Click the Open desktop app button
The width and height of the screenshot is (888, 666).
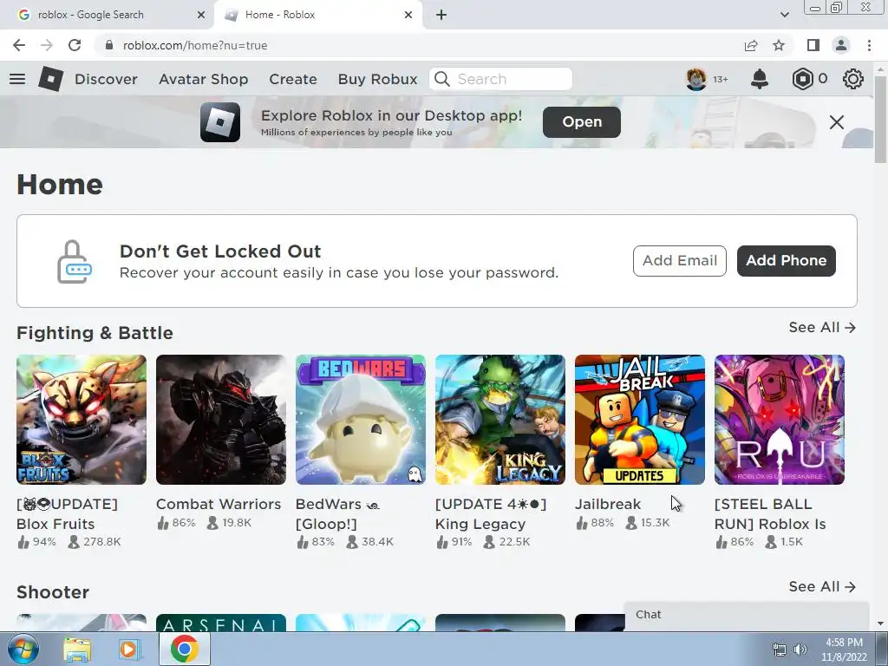click(582, 122)
